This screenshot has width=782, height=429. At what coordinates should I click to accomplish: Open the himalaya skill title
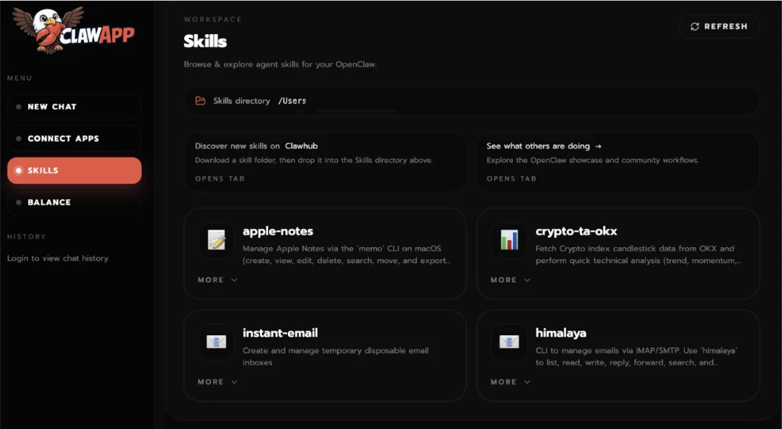[x=561, y=333]
